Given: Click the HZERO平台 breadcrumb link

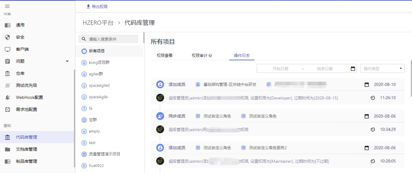Looking at the screenshot, I should point(98,23).
